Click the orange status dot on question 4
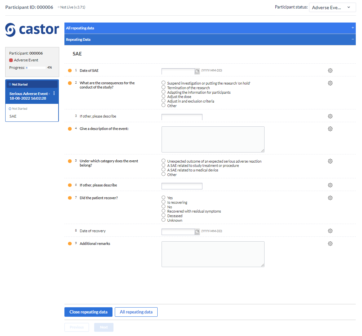Image resolution: width=362 pixels, height=336 pixels. 70,129
